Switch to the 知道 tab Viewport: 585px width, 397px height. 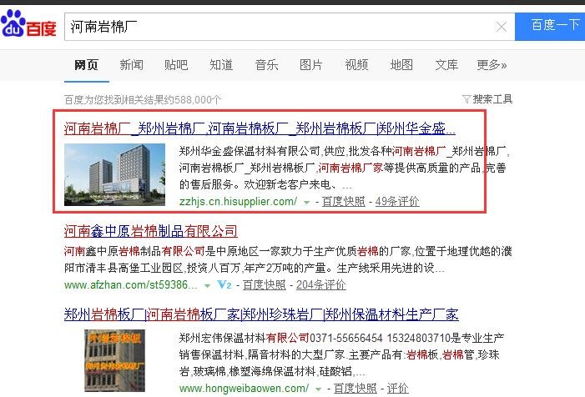click(221, 65)
